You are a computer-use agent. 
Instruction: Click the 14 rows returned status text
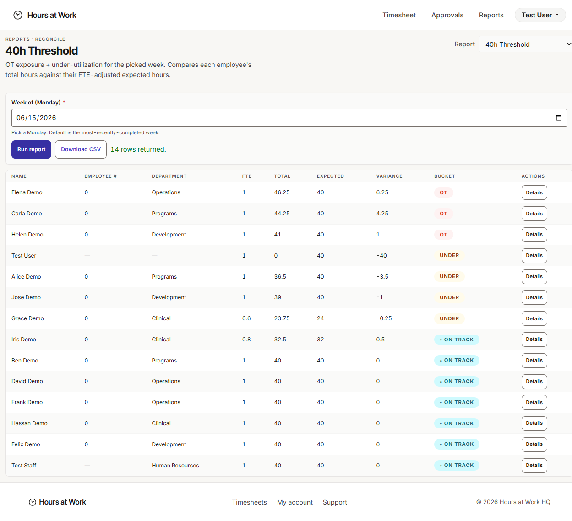(x=138, y=149)
